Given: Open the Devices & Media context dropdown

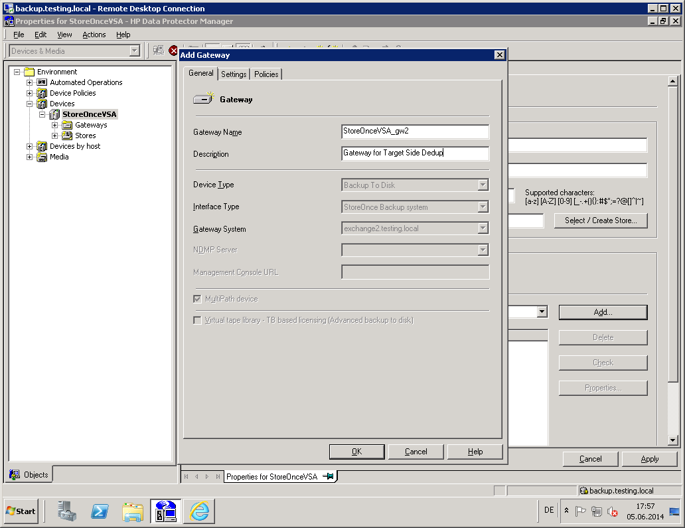Looking at the screenshot, I should 135,51.
